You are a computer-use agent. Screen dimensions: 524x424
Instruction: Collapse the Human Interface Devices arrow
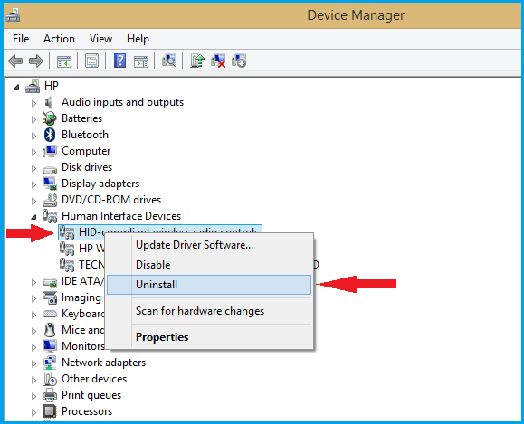33,218
